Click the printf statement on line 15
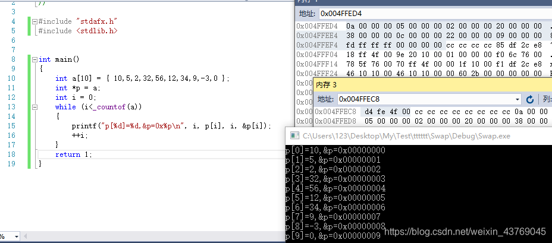Image resolution: width=552 pixels, height=243 pixels. (172, 126)
